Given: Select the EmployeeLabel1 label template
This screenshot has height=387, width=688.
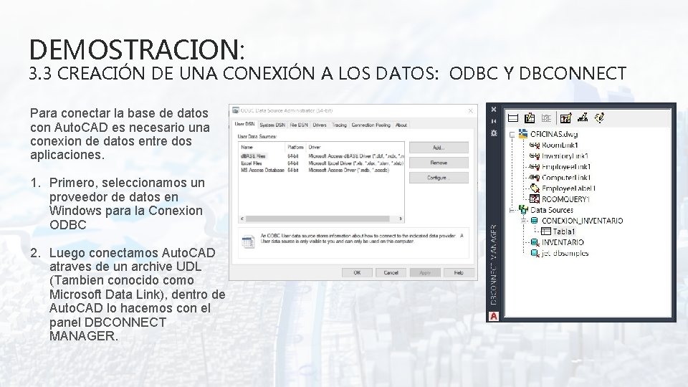Looking at the screenshot, I should tap(563, 188).
